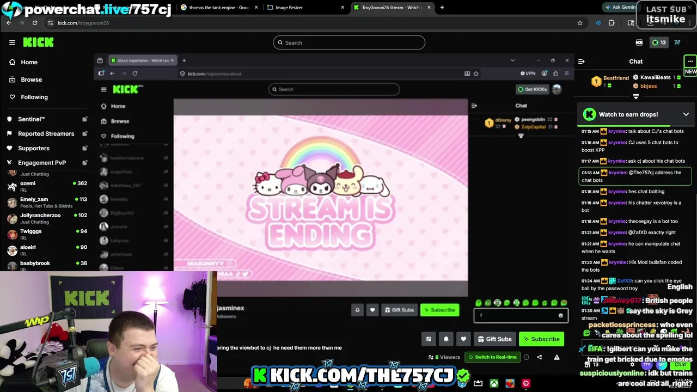Reload the outer browser page
The height and width of the screenshot is (392, 697).
point(35,23)
